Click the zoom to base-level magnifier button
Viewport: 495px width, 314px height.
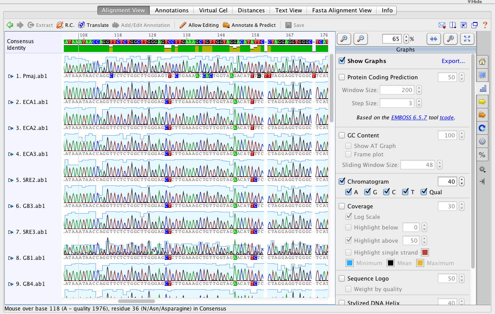point(451,39)
